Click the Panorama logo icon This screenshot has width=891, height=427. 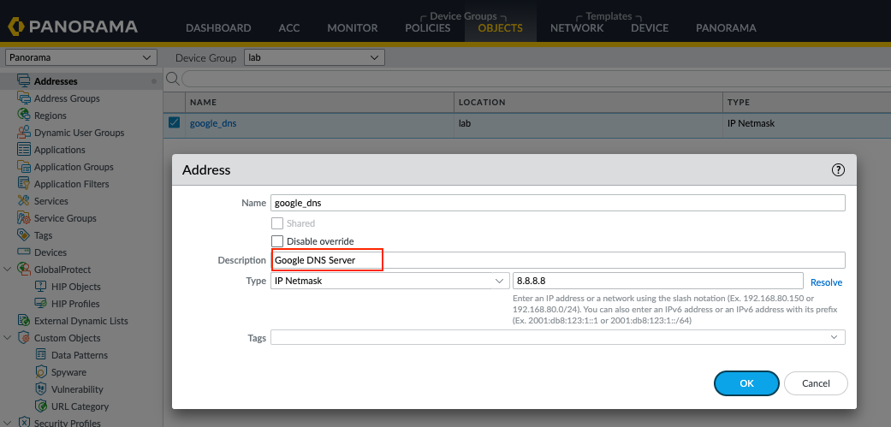point(15,27)
